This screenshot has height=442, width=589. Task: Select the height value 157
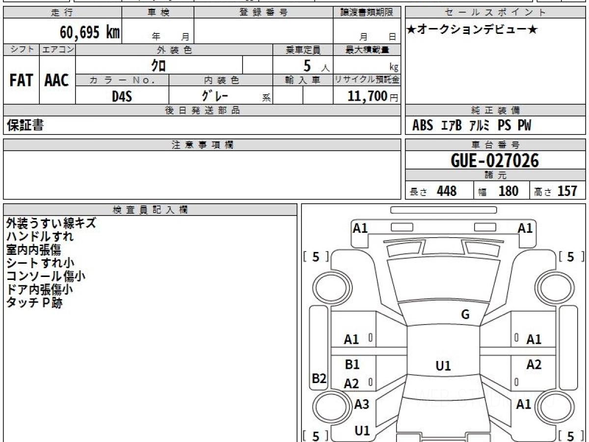tap(567, 191)
